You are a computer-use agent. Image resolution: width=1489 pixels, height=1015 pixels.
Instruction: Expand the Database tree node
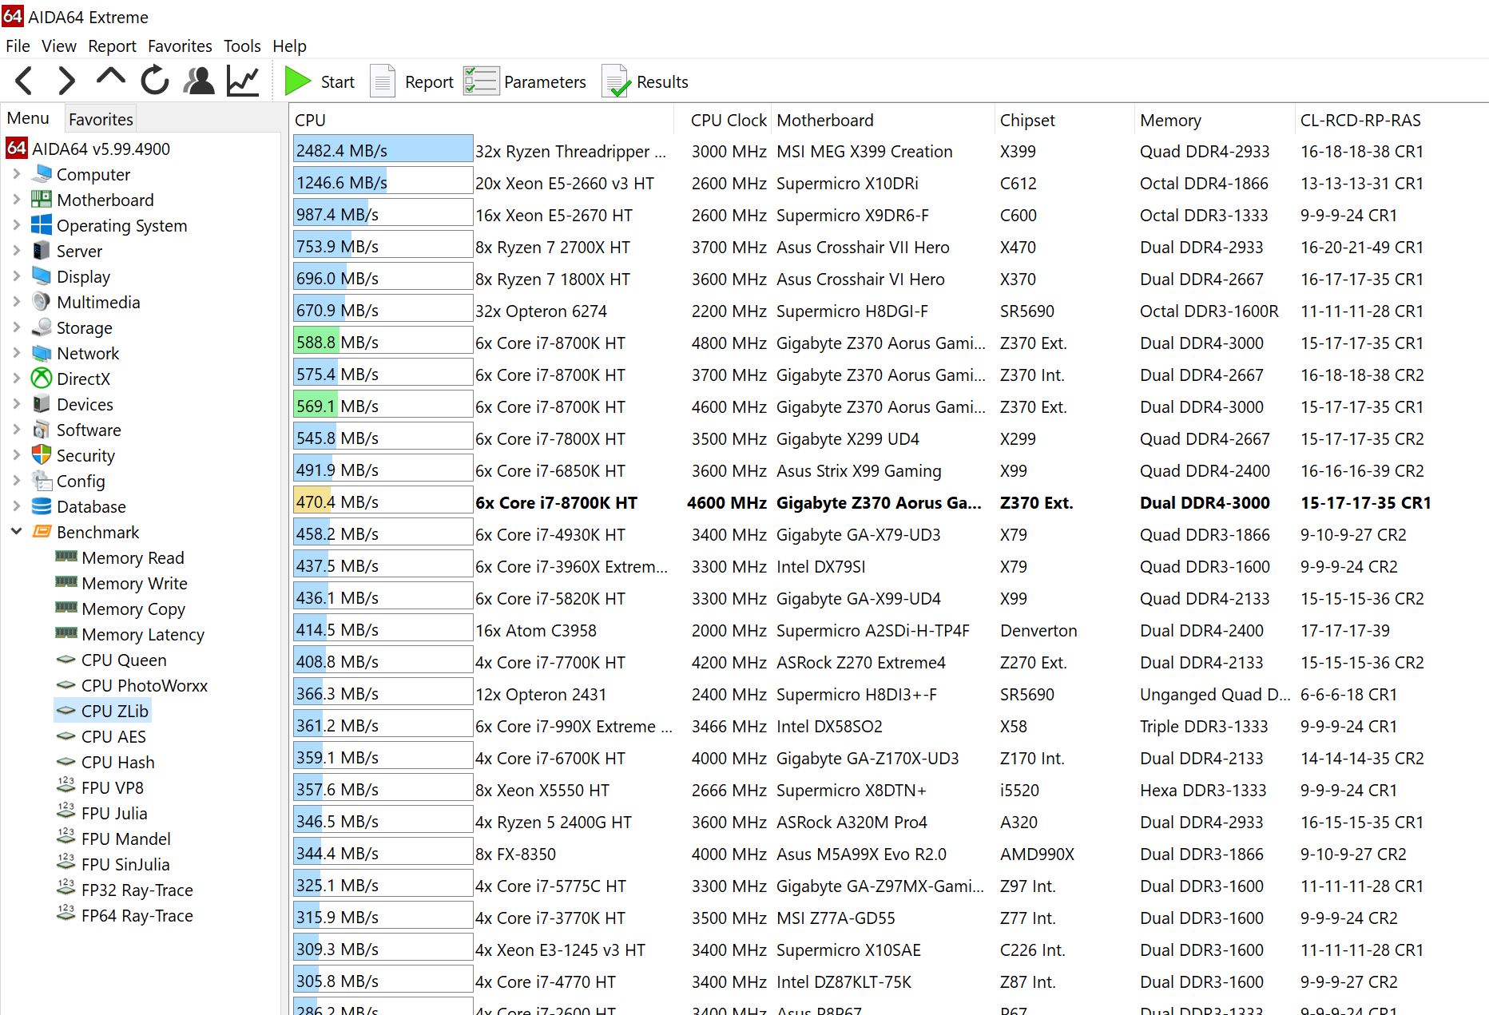[x=17, y=506]
